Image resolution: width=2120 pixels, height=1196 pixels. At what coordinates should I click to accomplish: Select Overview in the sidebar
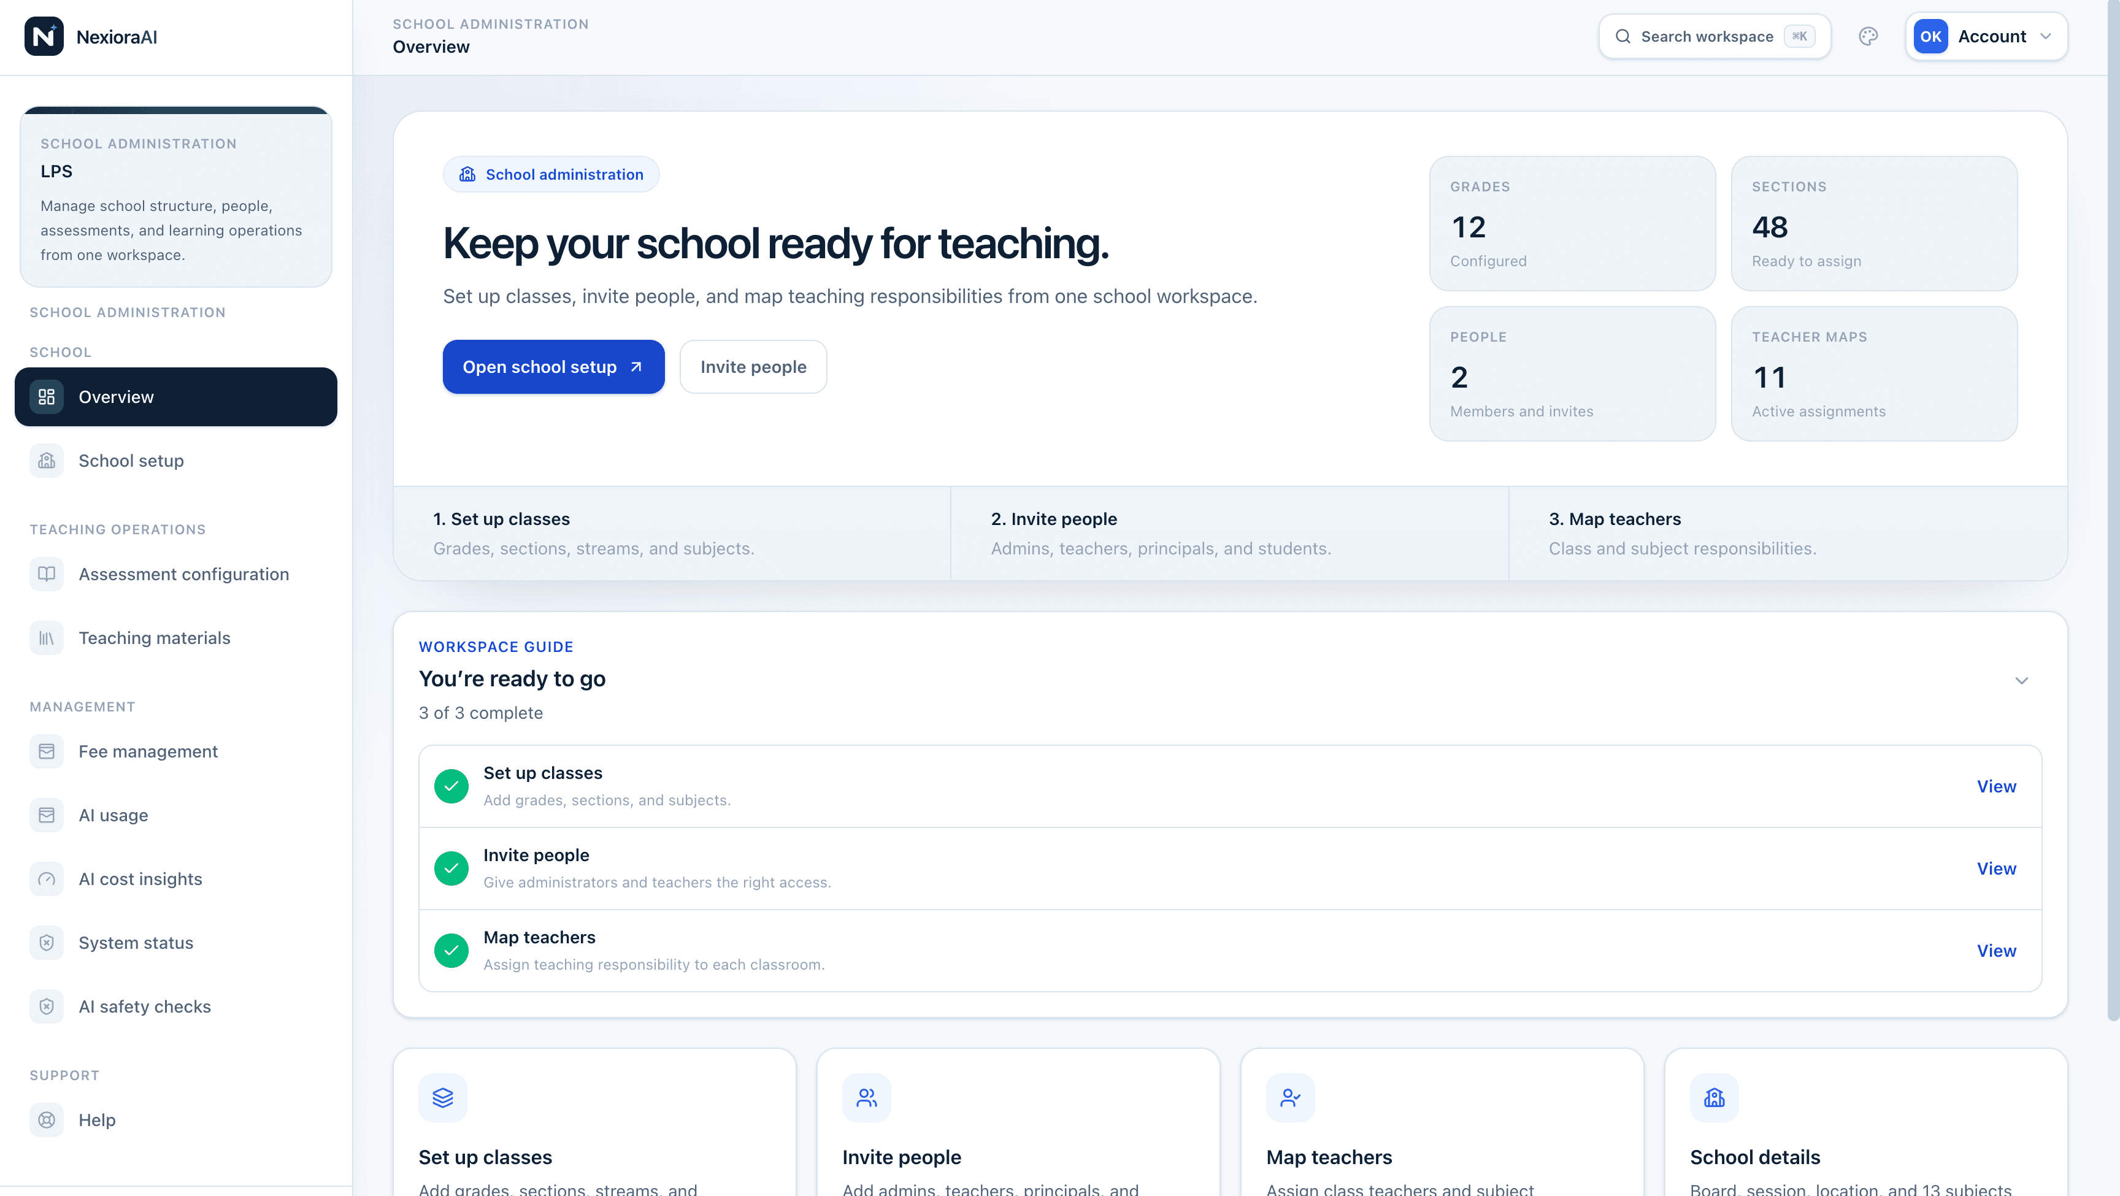coord(176,397)
